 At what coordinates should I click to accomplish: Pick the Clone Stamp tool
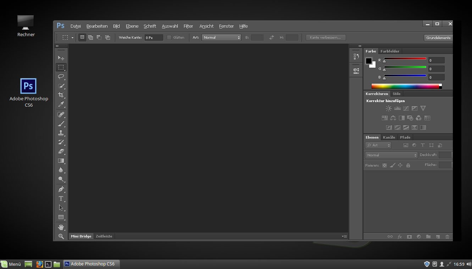[x=61, y=133]
